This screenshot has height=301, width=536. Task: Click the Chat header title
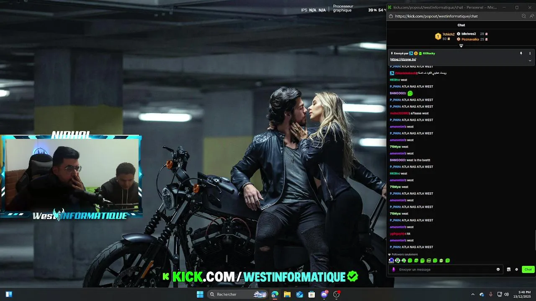click(x=461, y=25)
